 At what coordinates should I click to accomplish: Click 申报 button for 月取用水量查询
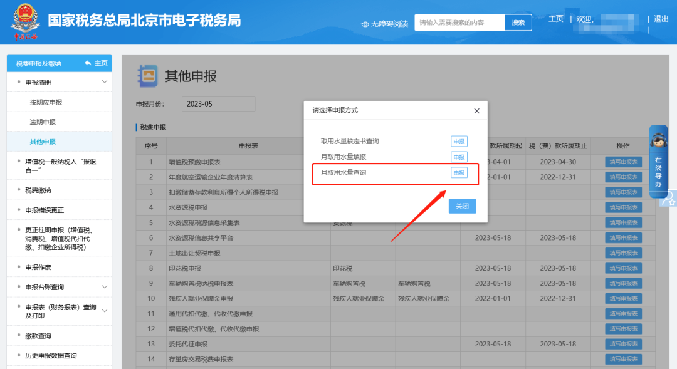(x=459, y=173)
